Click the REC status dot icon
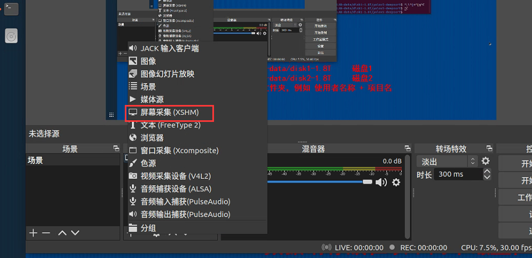The height and width of the screenshot is (258, 532). pyautogui.click(x=392, y=248)
